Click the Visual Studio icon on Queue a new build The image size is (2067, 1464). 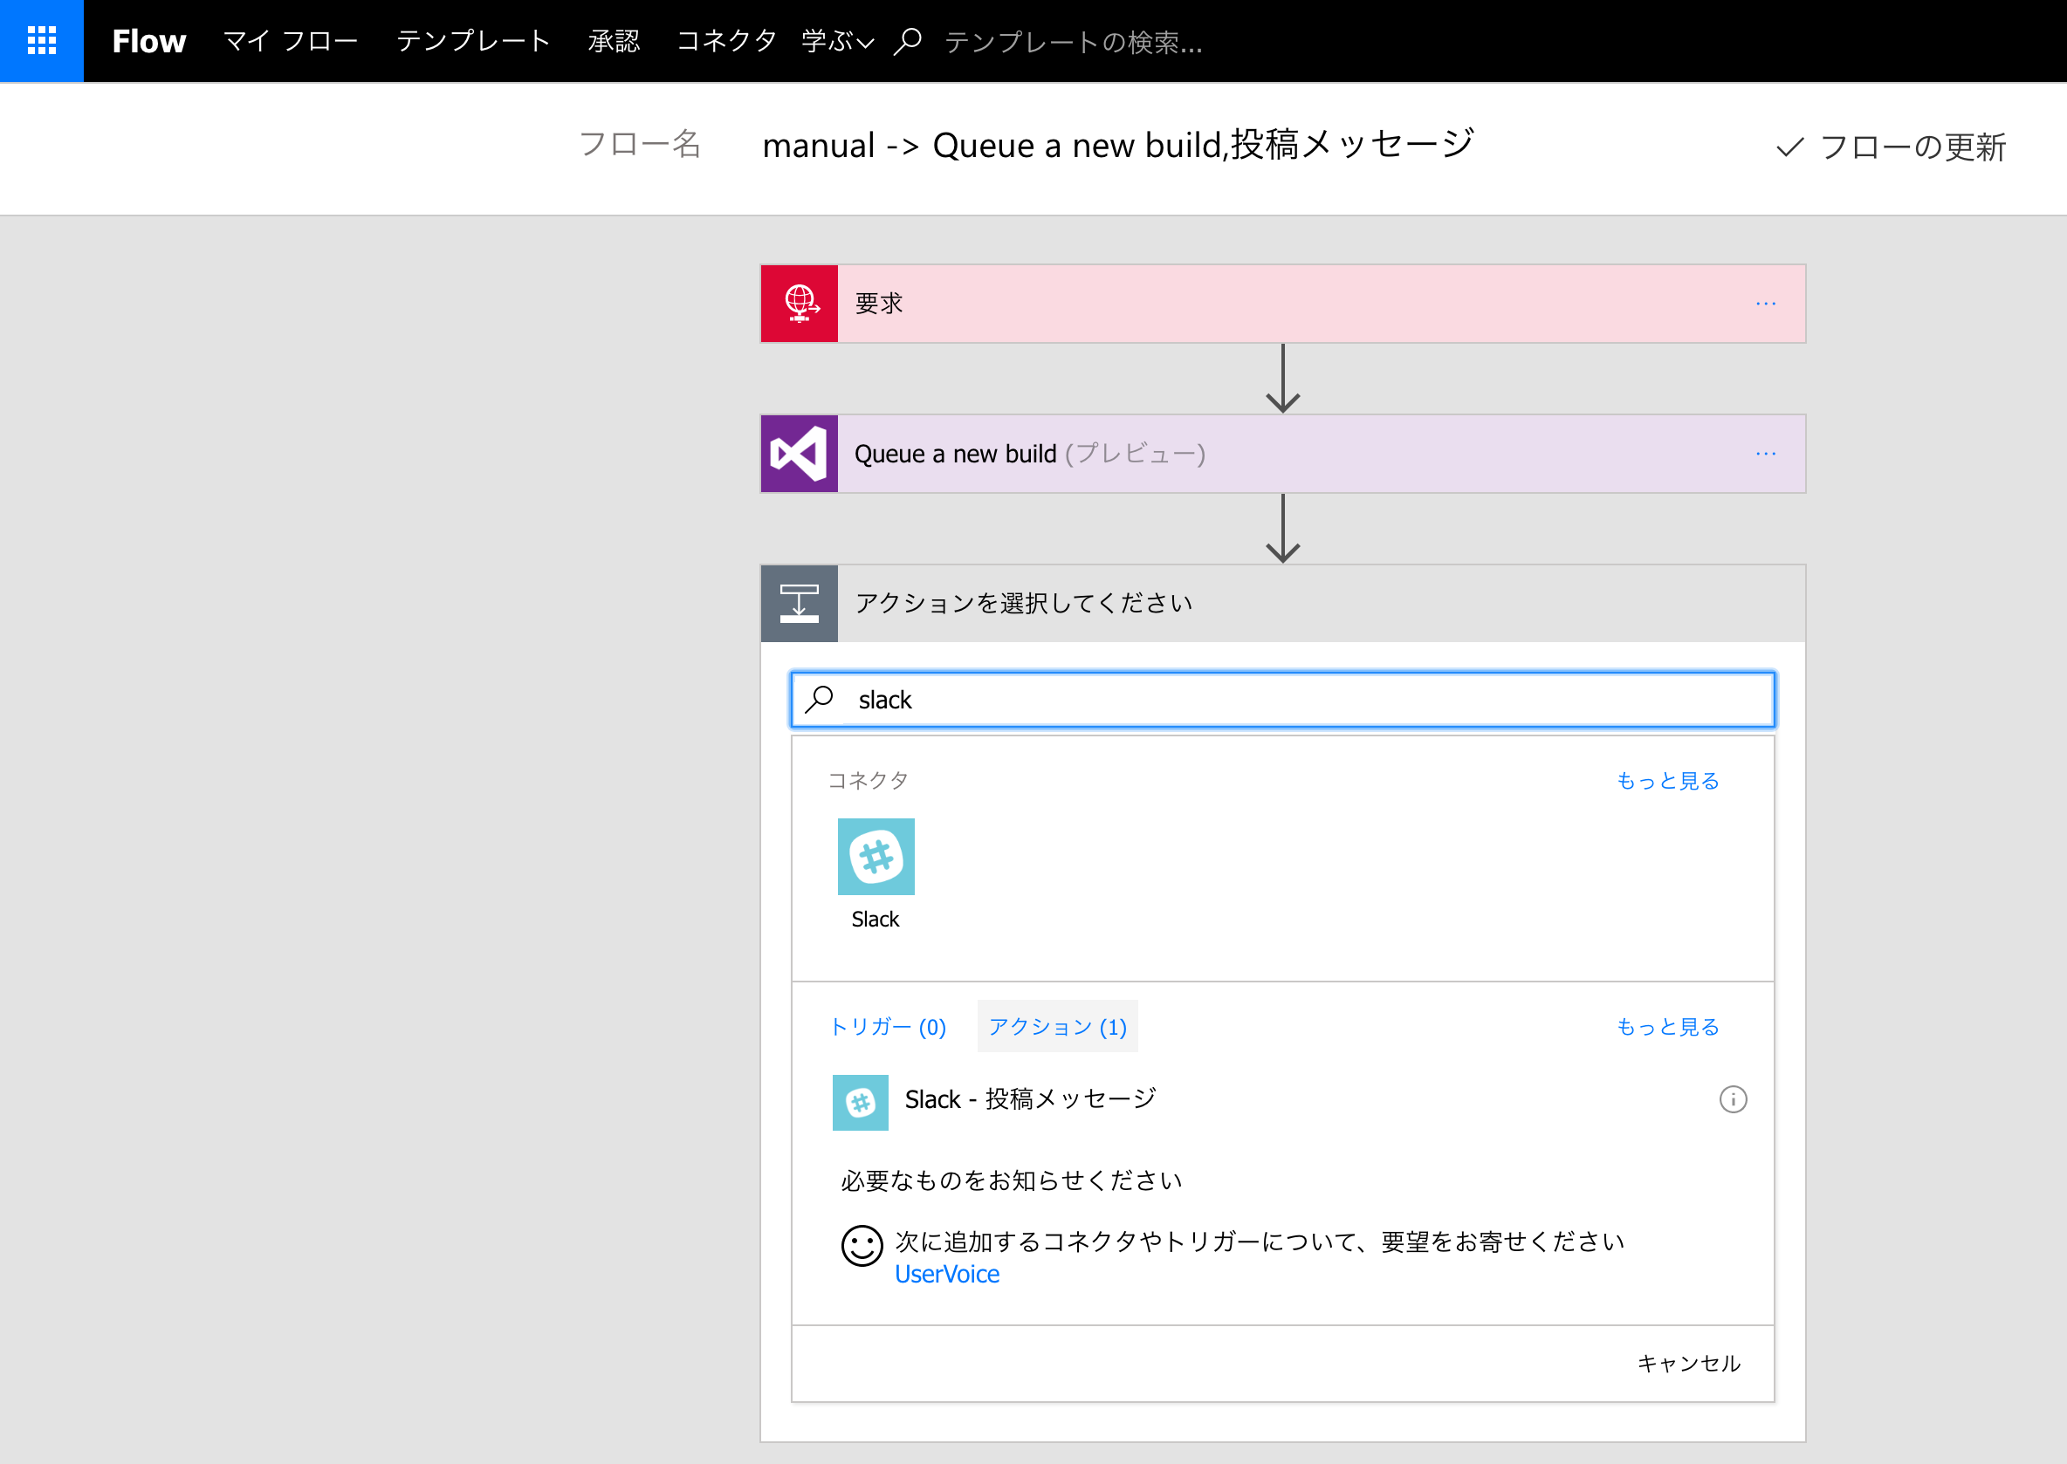click(x=799, y=454)
